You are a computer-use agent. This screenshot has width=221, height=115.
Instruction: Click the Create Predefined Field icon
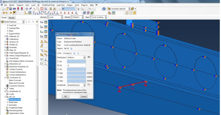click(x=42, y=32)
